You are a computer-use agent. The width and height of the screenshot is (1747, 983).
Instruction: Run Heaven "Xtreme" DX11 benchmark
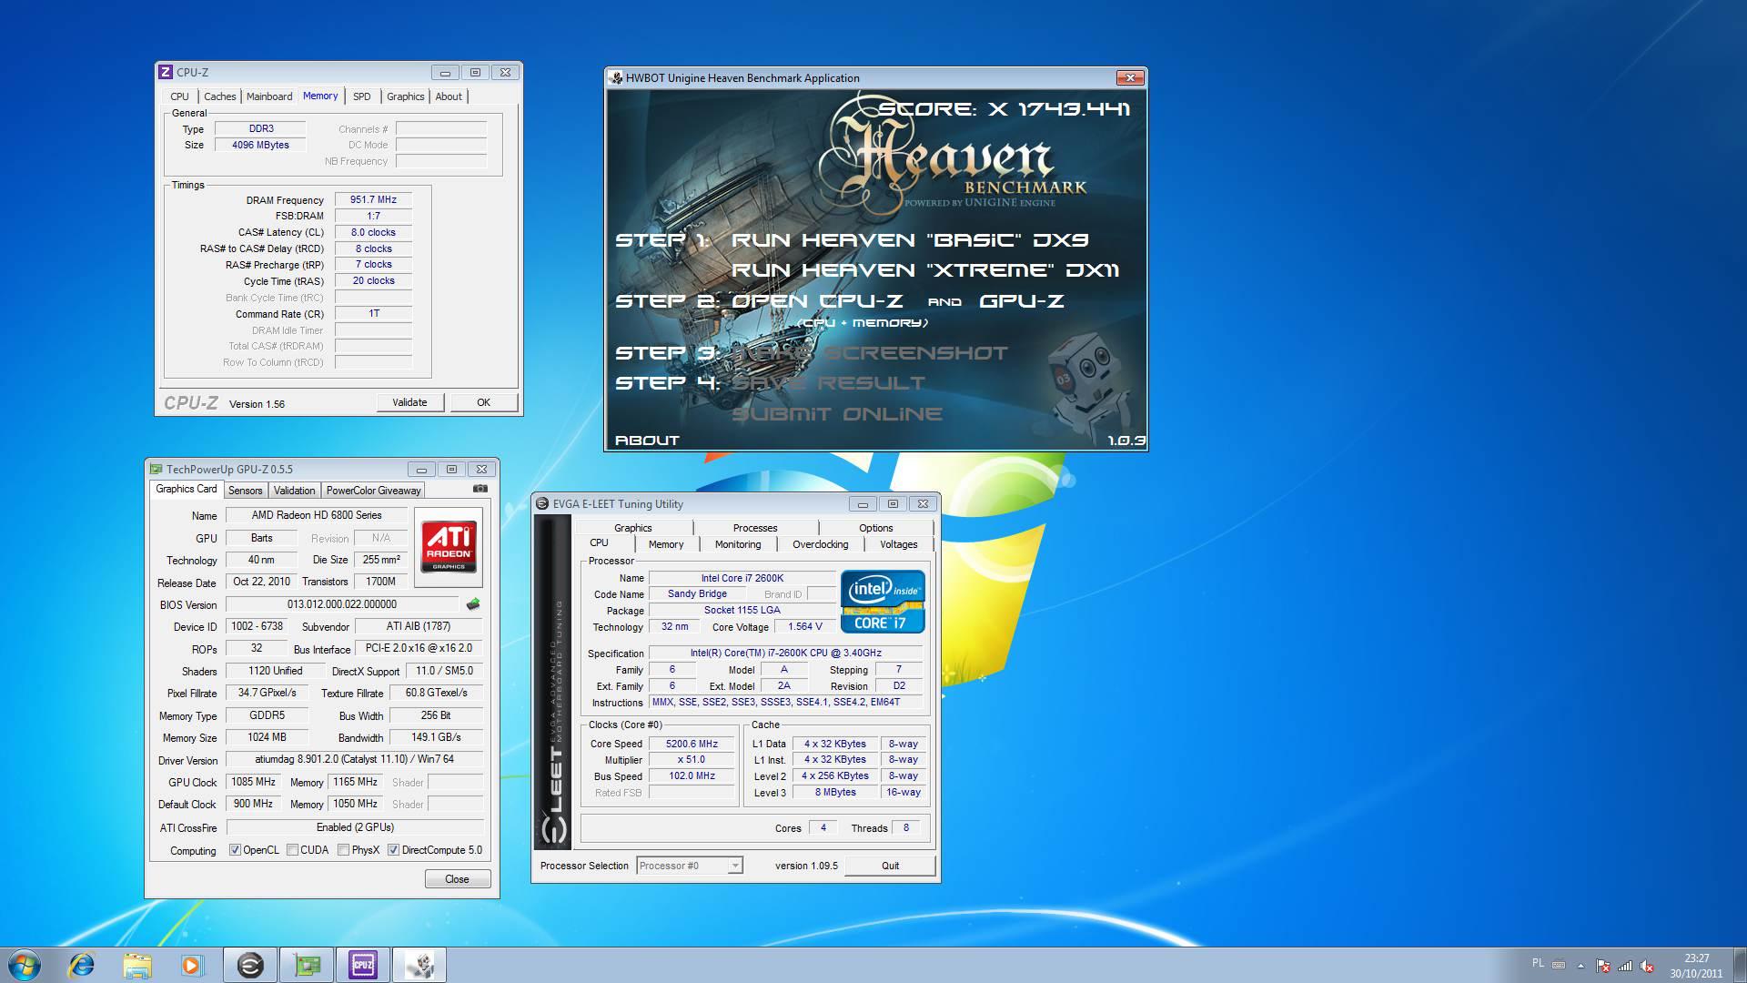[925, 270]
